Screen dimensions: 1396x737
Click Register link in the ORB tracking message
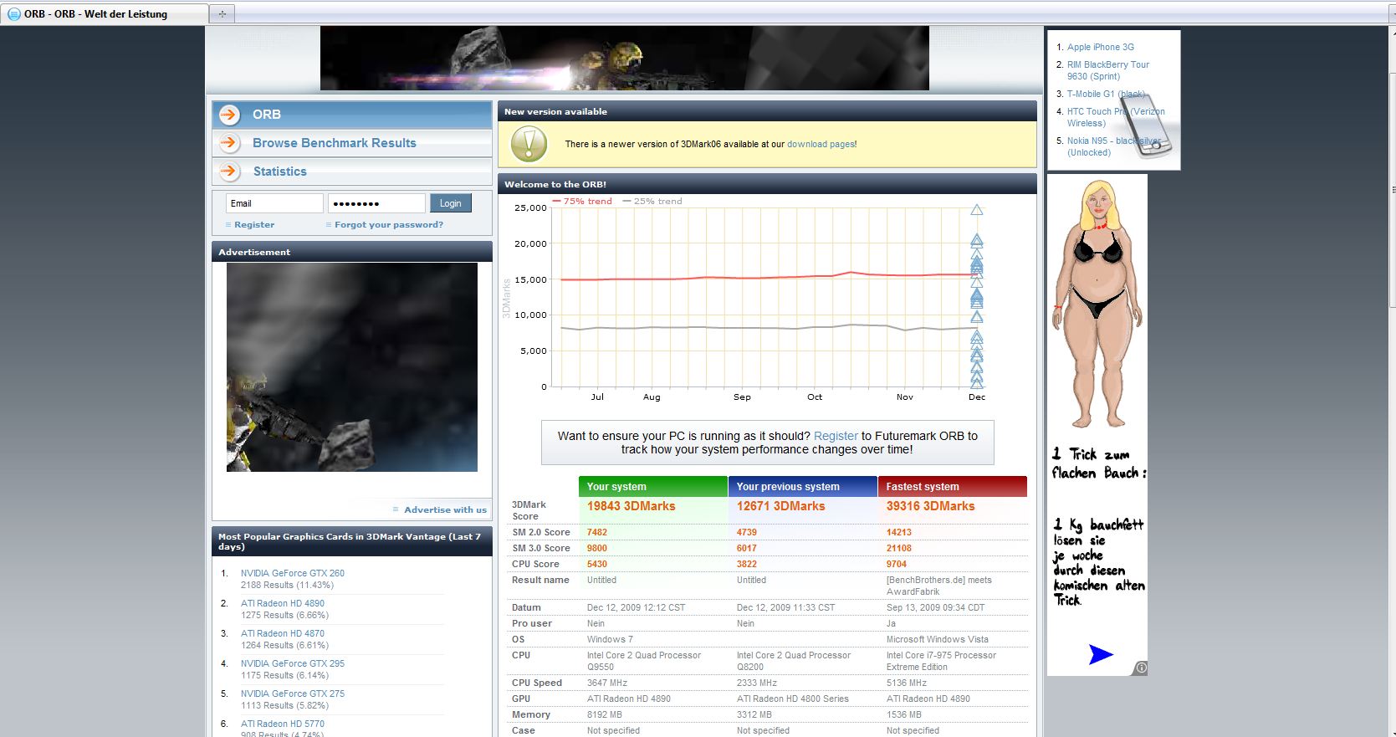pos(836,436)
